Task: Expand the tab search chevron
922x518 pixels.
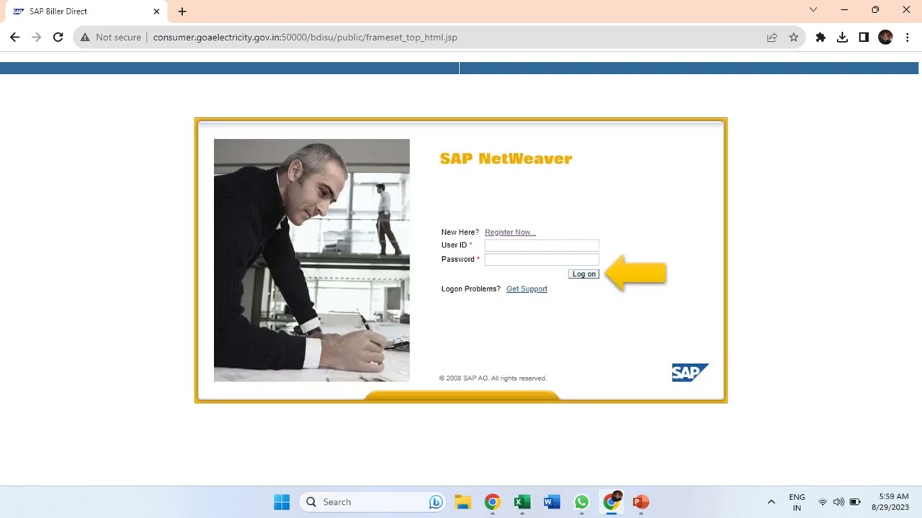Action: tap(813, 10)
